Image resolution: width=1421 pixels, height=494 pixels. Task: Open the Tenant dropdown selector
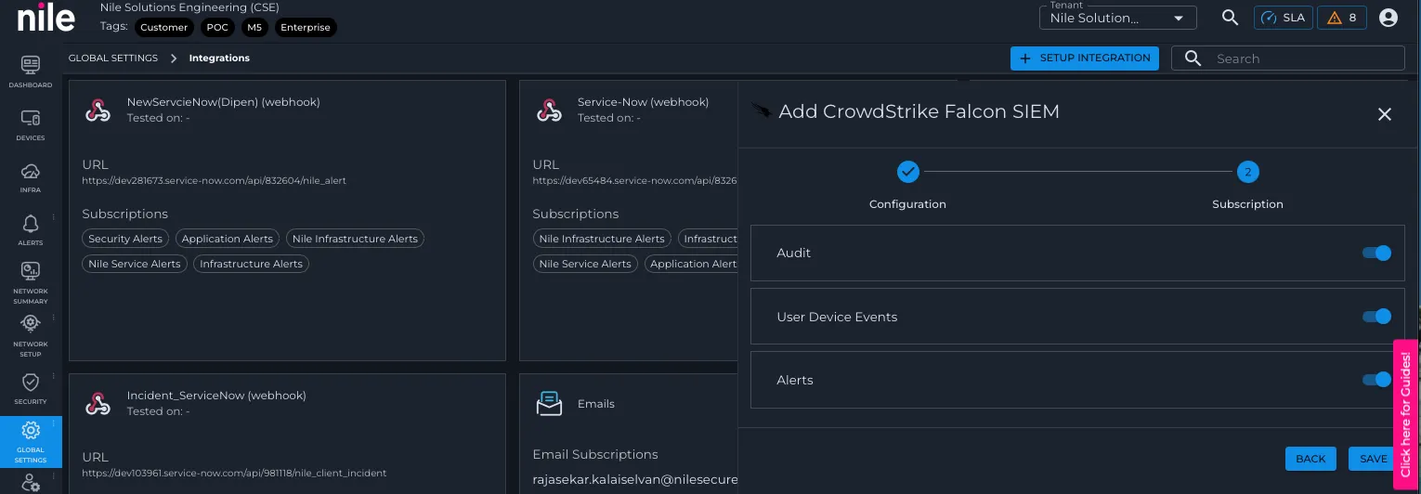point(1118,18)
